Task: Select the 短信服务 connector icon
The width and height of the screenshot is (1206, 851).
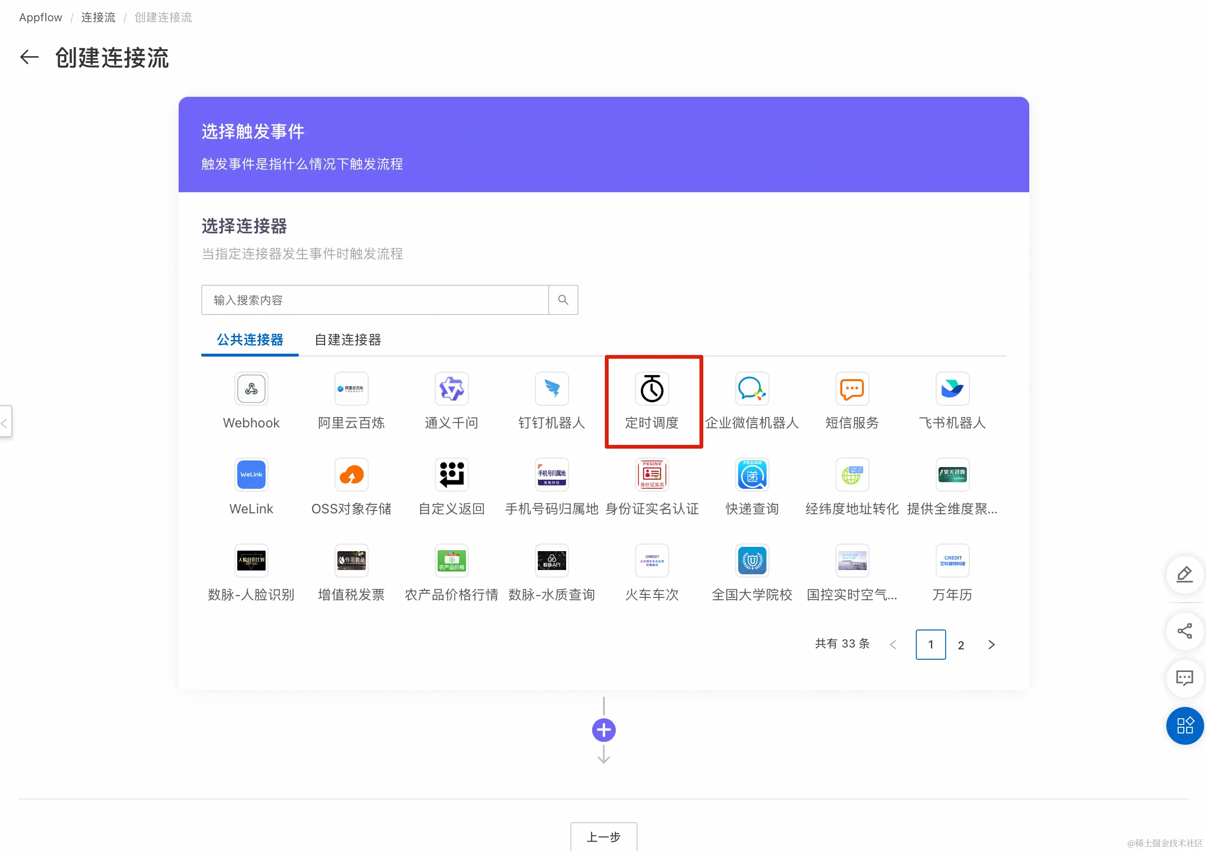Action: pos(852,389)
